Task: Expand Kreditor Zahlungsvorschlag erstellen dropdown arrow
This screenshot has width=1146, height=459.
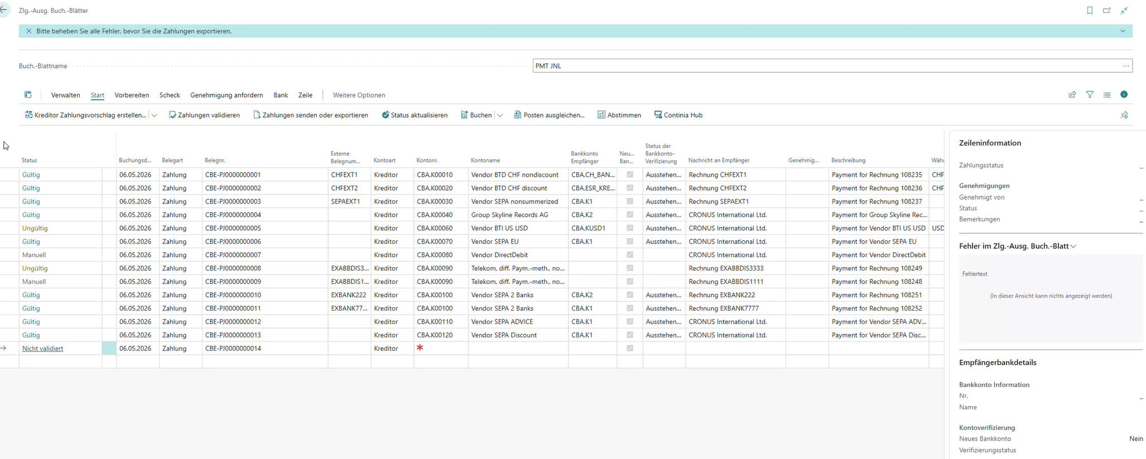Action: pyautogui.click(x=155, y=115)
